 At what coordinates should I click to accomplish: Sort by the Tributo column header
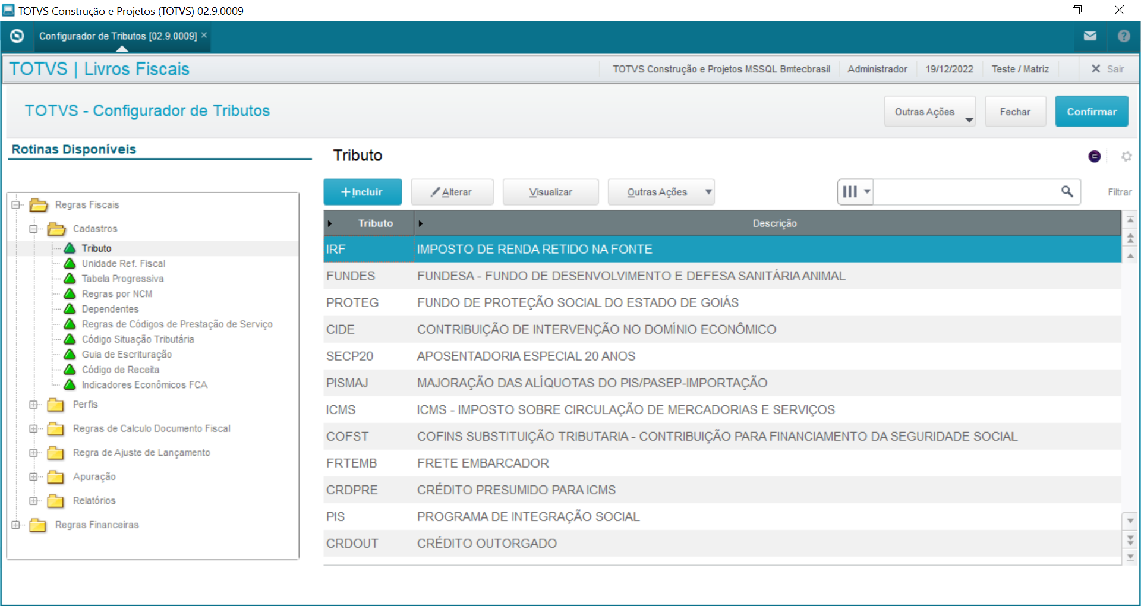coord(369,223)
